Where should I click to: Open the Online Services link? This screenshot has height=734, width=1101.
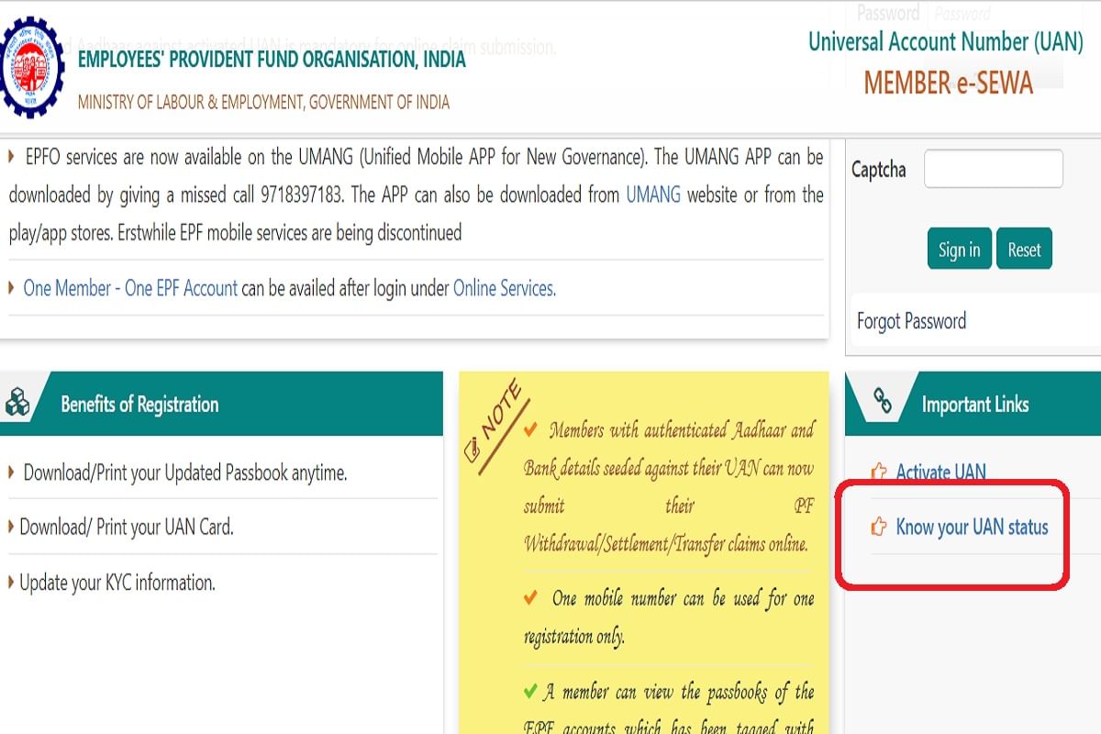click(x=503, y=288)
